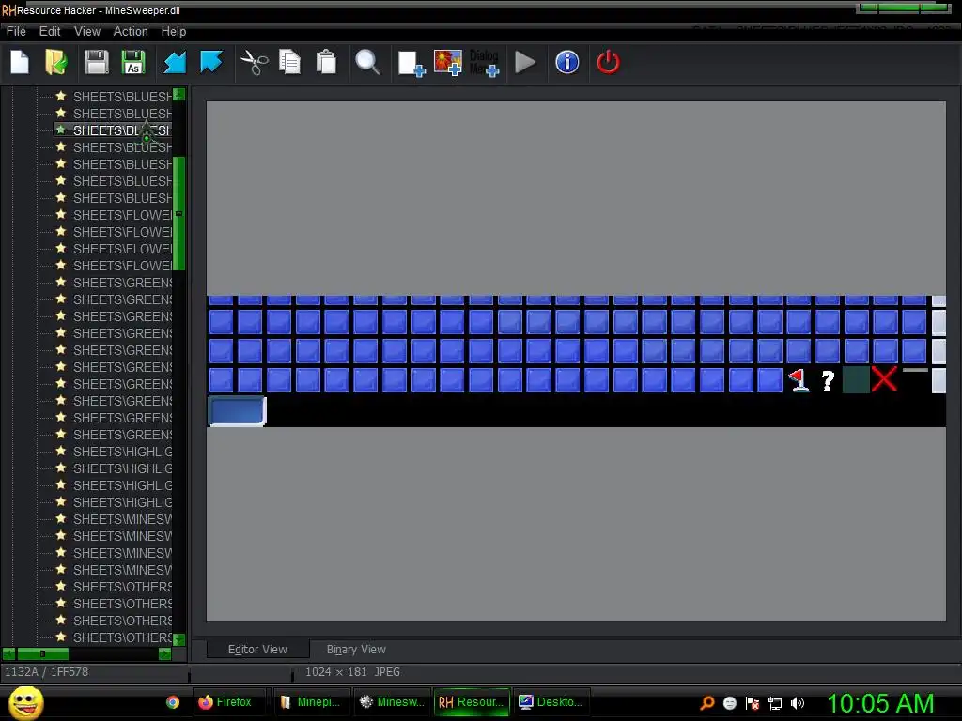
Task: Cut with the scissors icon
Action: click(x=254, y=62)
